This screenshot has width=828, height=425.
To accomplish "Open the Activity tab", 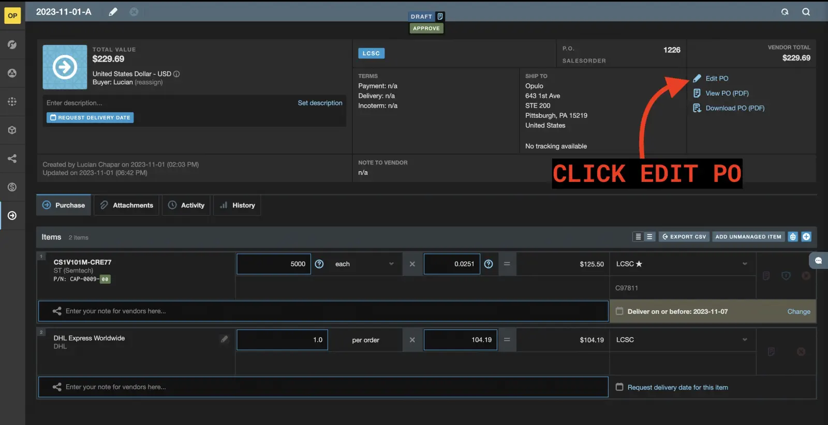I will point(186,205).
